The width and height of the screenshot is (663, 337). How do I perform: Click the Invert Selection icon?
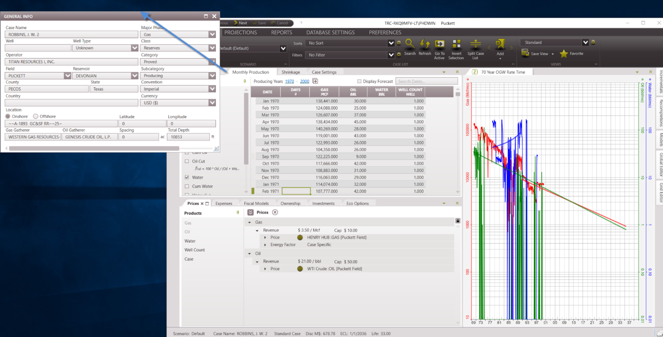(456, 44)
